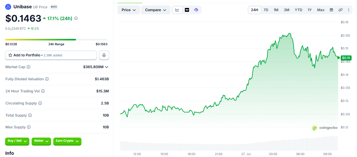This screenshot has height=157, width=357.
Task: Click the Unibase coin logo icon
Action: pyautogui.click(x=8, y=7)
